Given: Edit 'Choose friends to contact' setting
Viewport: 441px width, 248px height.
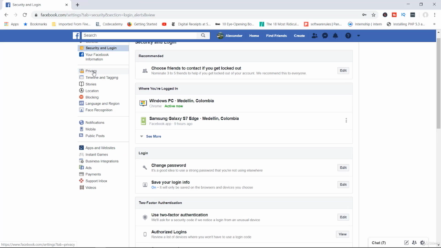Looking at the screenshot, I should tap(343, 70).
